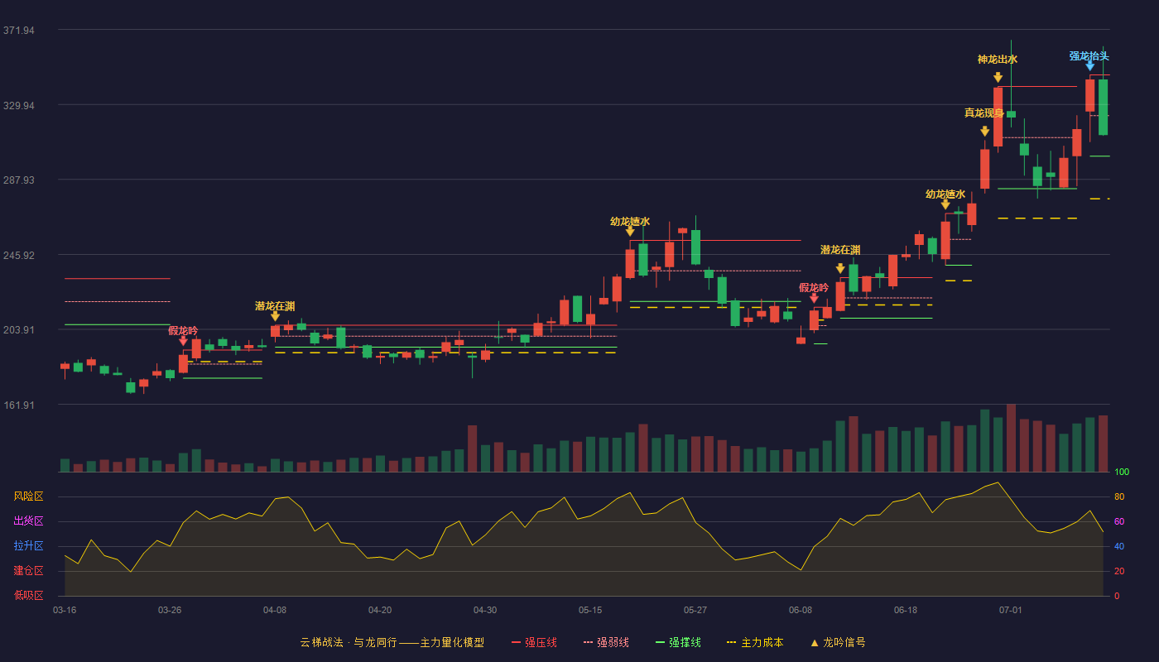
Task: Select the 287.93 price axis label
Action: click(x=18, y=180)
